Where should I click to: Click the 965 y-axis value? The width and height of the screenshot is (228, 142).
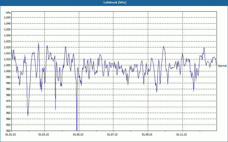pos(9,113)
